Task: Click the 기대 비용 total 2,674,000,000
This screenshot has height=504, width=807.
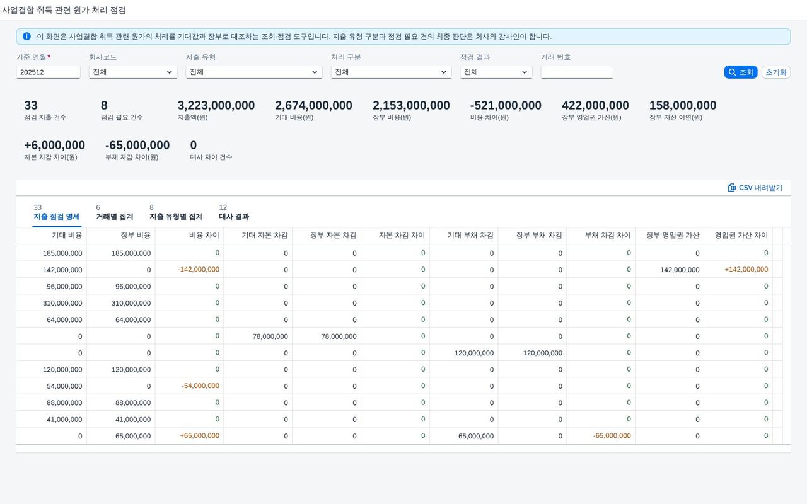Action: 314,105
